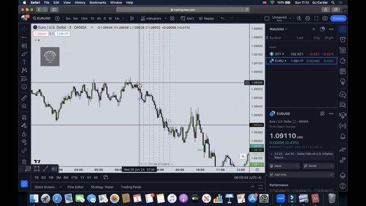Select the 4h timeframe
This screenshot has width=366, height=206.
click(99, 18)
